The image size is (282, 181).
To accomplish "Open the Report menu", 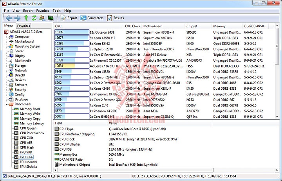I will tap(28, 11).
